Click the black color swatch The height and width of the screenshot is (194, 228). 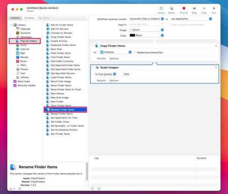[132, 35]
